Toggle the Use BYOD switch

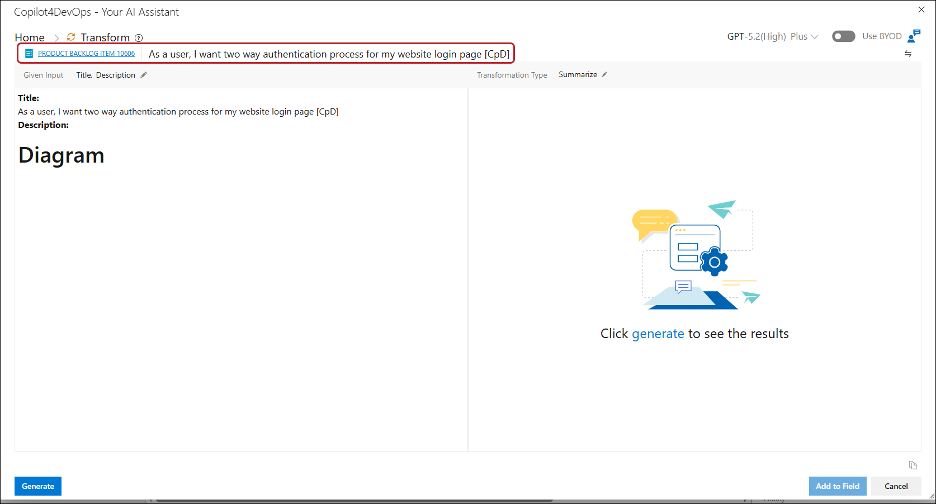[x=843, y=36]
